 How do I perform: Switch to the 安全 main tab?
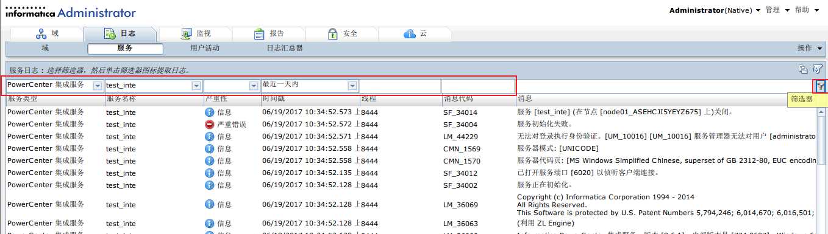[x=341, y=33]
